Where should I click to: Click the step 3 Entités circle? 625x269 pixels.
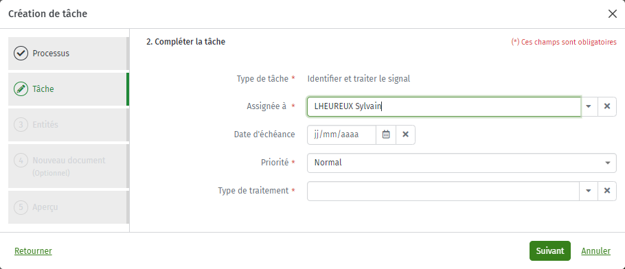pos(21,125)
